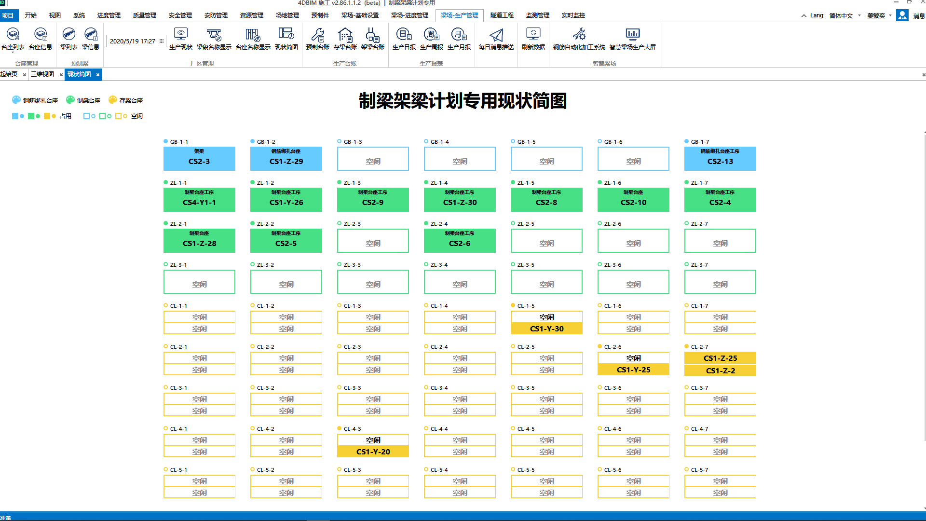Image resolution: width=926 pixels, height=521 pixels.
Task: Click the 存梁台座 legend icon
Action: coord(113,100)
